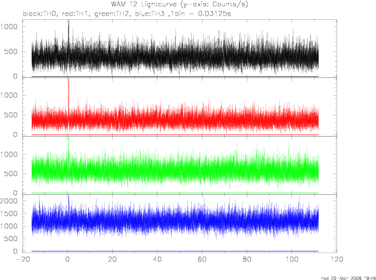Click "1000" on the green TH2 panel axis
The width and height of the screenshot is (376, 280).
pyautogui.click(x=9, y=154)
